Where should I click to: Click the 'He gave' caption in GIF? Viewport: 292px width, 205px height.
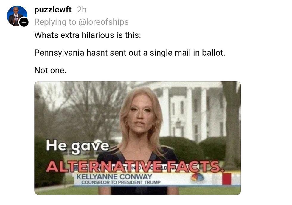click(x=77, y=146)
